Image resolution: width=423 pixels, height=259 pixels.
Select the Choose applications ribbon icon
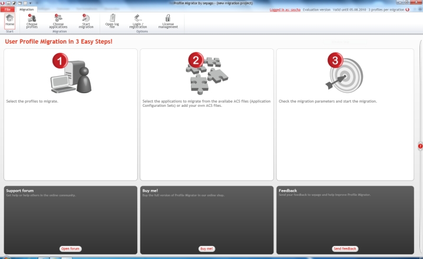(58, 21)
